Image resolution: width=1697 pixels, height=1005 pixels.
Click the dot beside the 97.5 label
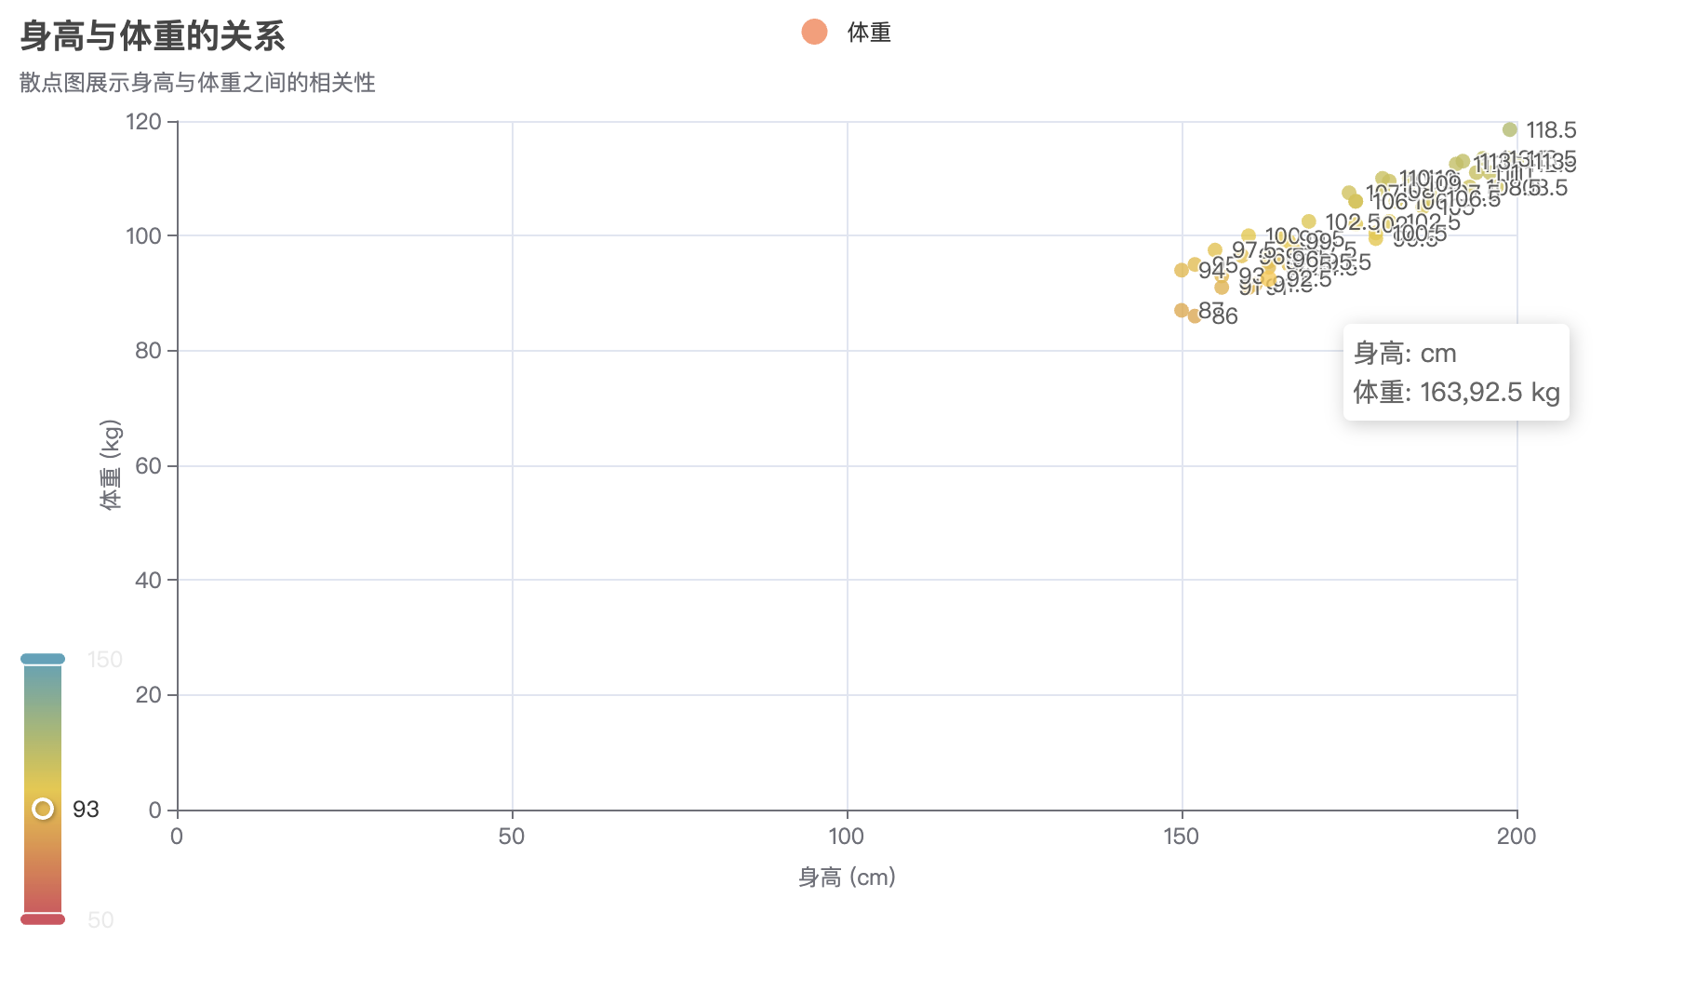tap(1215, 250)
